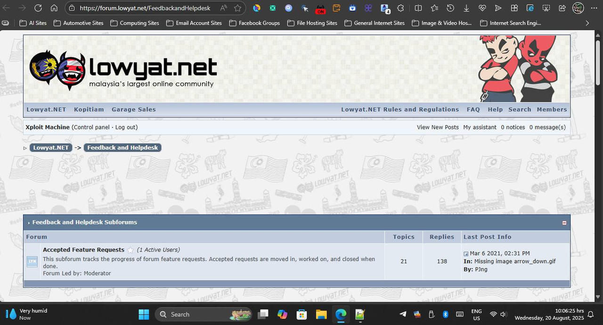Open read aloud icon in address bar
This screenshot has height=325, width=603.
point(223,8)
